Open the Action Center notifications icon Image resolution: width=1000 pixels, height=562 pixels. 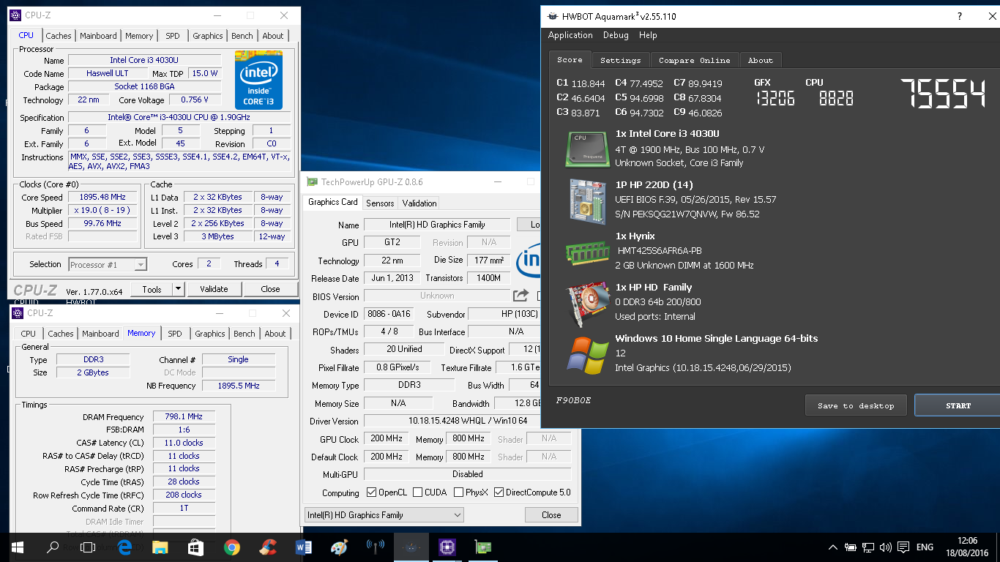[x=903, y=547]
